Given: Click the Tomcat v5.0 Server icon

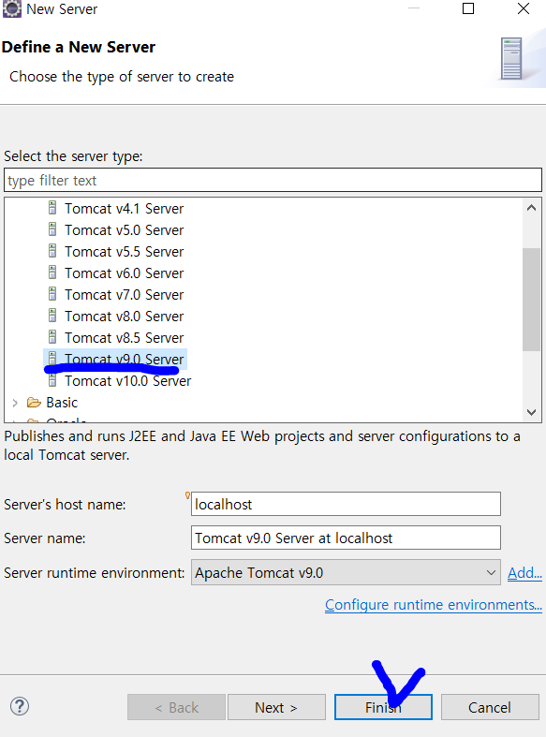Looking at the screenshot, I should coord(52,229).
